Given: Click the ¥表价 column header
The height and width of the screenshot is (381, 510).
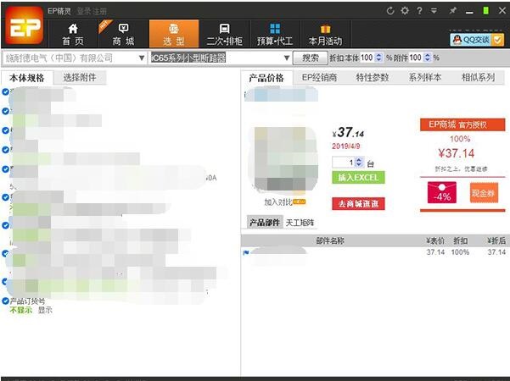Looking at the screenshot, I should [x=435, y=240].
